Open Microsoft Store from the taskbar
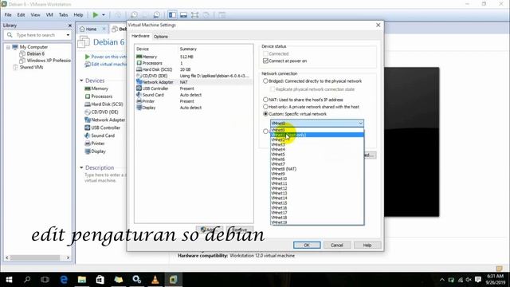510x287 pixels. click(x=100, y=280)
